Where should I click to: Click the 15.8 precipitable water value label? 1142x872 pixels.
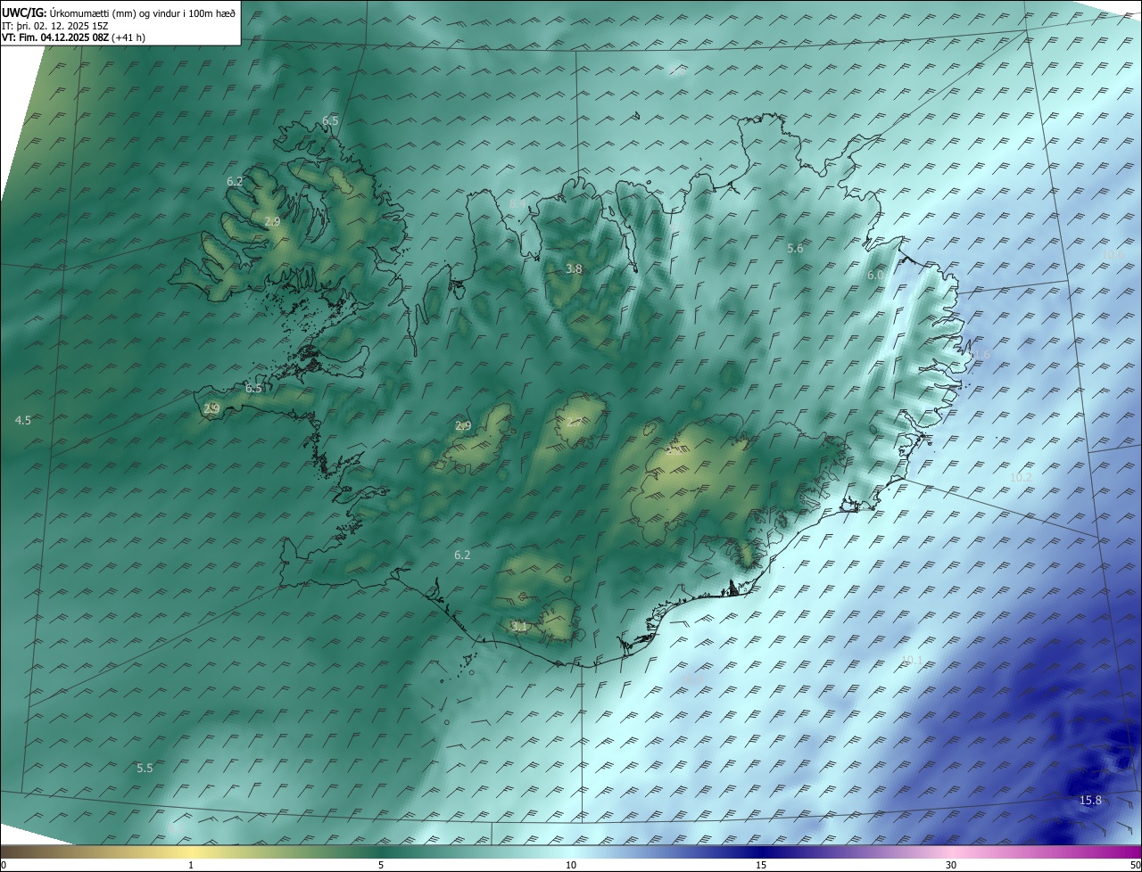[1090, 801]
